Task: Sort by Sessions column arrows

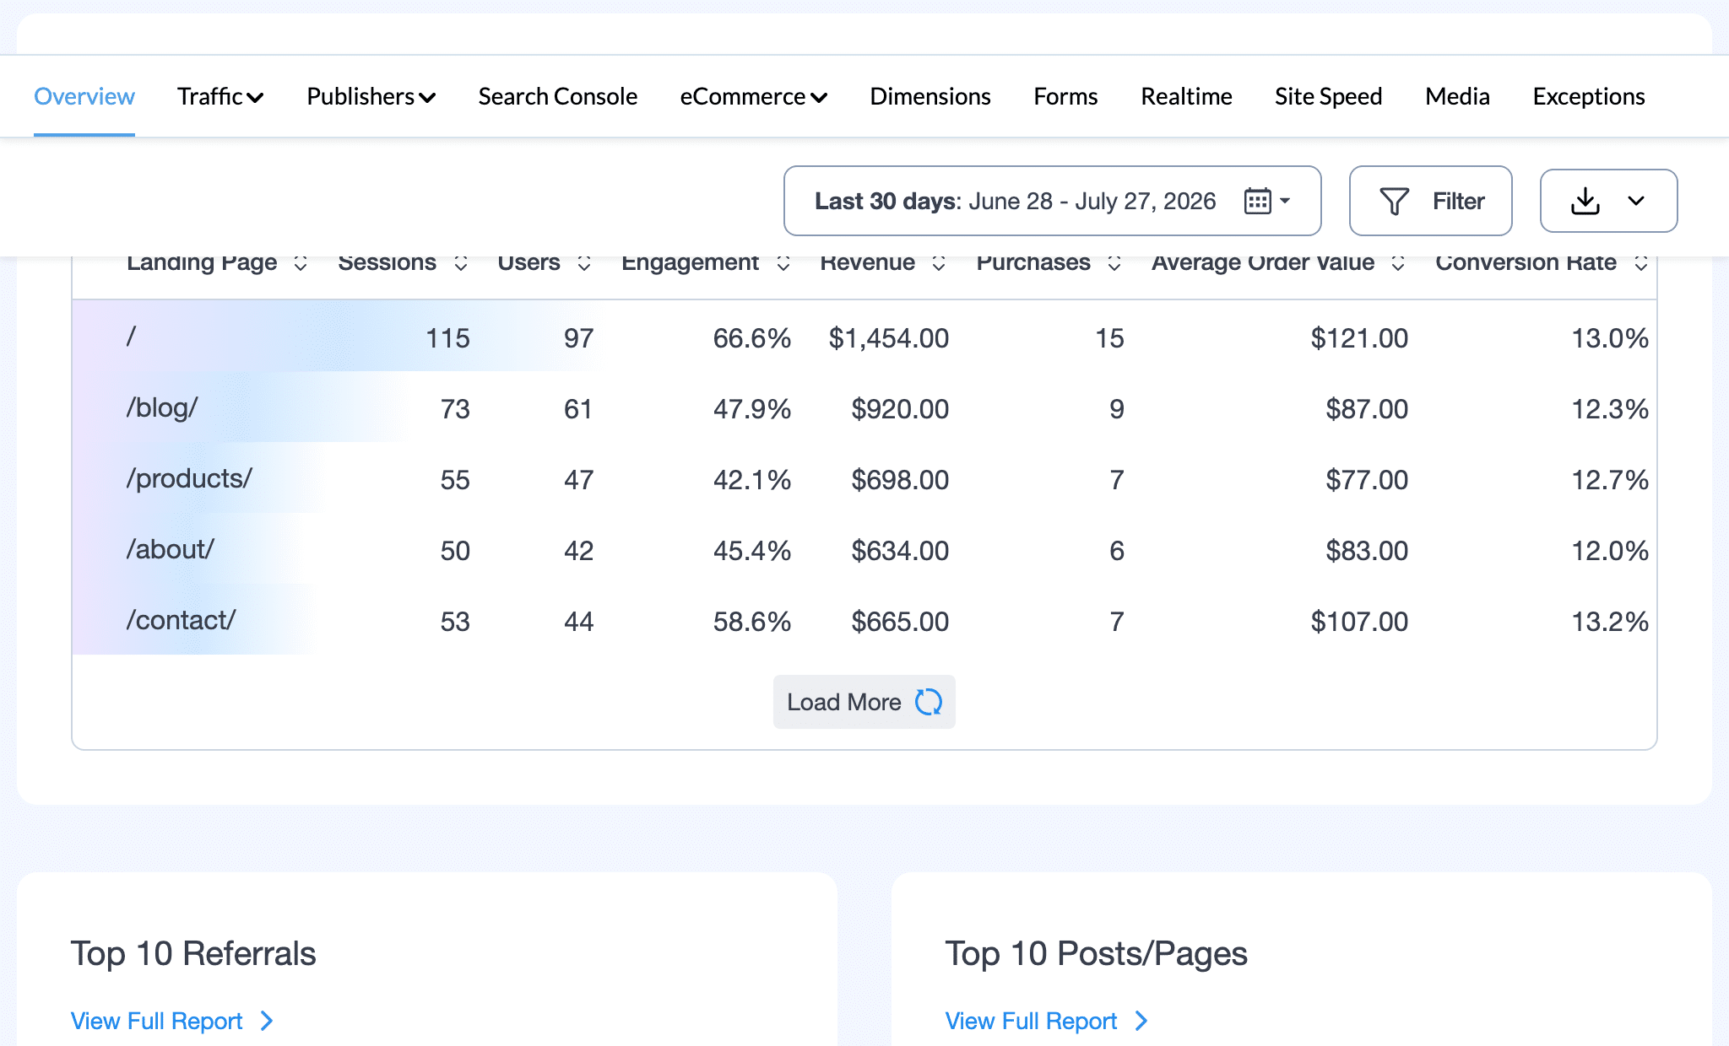Action: pyautogui.click(x=461, y=263)
